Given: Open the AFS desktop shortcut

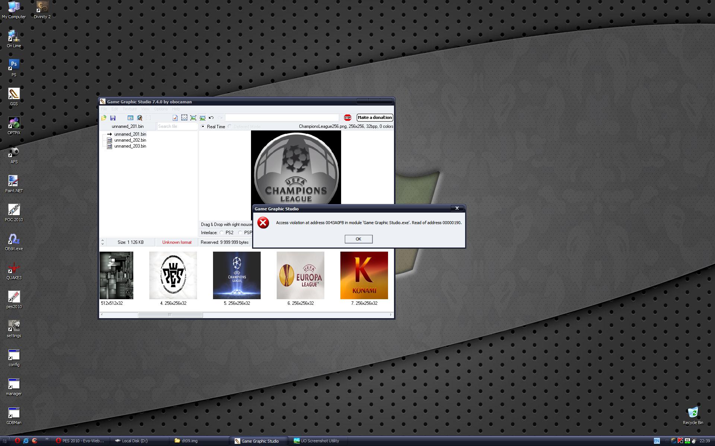Looking at the screenshot, I should 14,155.
